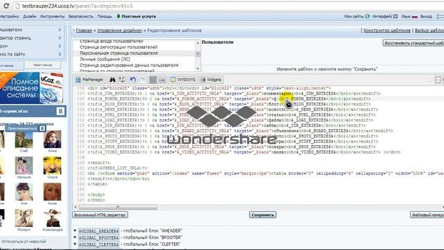Select Страница входа пользователей template
Image resolution: width=444 pixels, height=250 pixels.
point(112,42)
